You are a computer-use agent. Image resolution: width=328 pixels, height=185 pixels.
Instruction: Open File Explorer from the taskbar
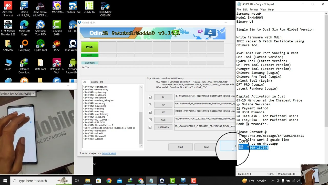88,181
